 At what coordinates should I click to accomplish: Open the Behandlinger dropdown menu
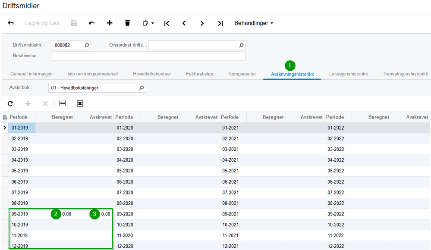click(254, 23)
